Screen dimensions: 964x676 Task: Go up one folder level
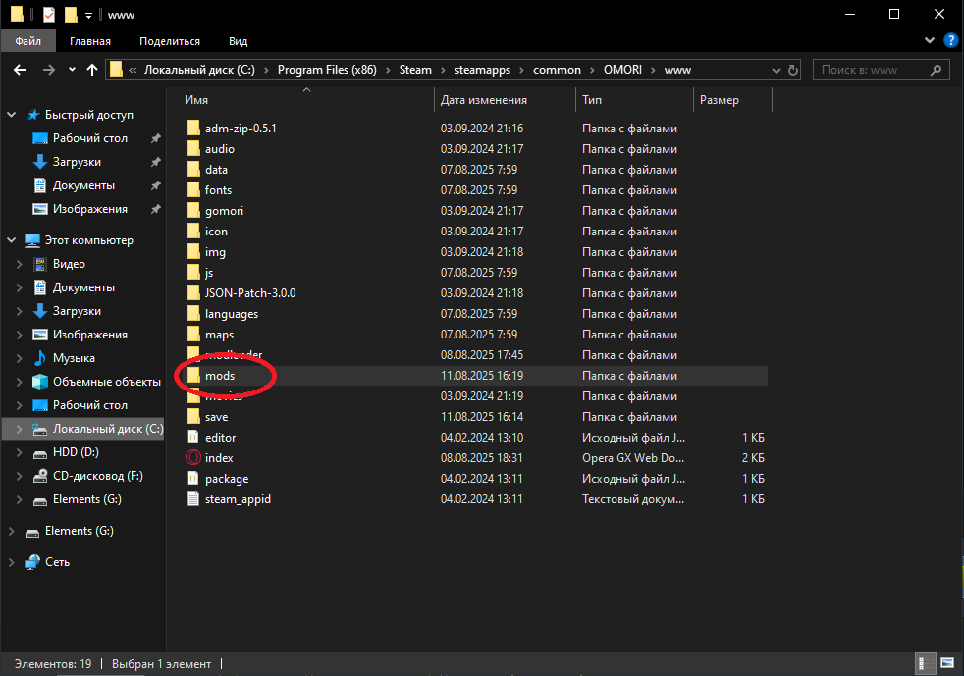92,70
